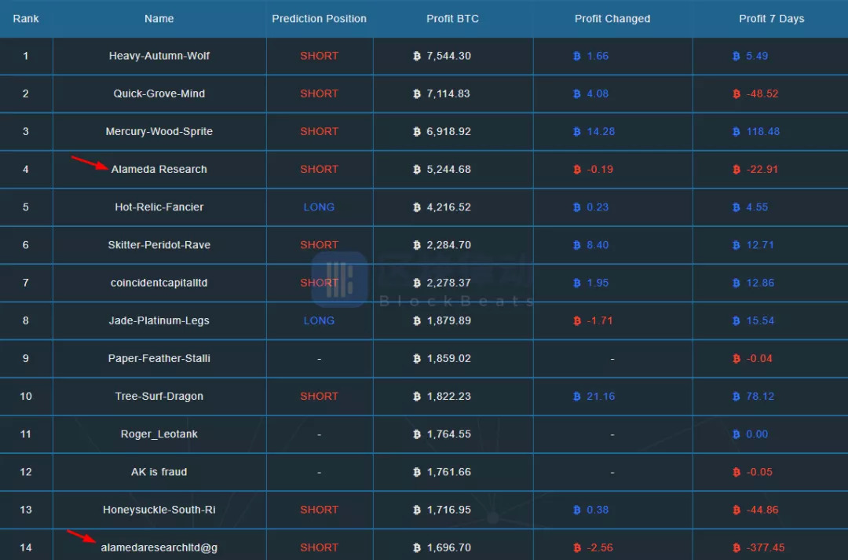Viewport: 848px width, 560px height.
Task: Select Honeysuckle-South-Ri trader
Action: (x=159, y=510)
